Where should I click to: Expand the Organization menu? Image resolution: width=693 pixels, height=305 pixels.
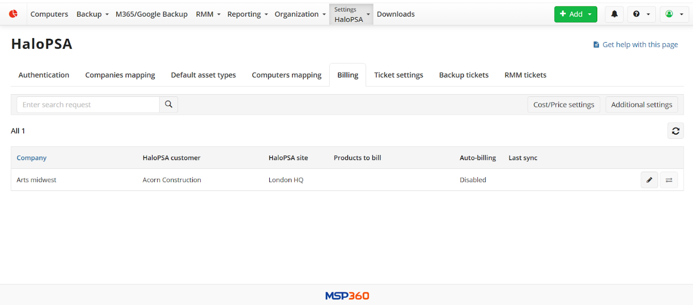(x=300, y=14)
